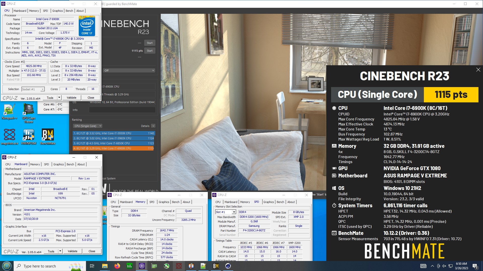
Task: Click the top CPU-Z window title icon
Action: (x=4, y=4)
